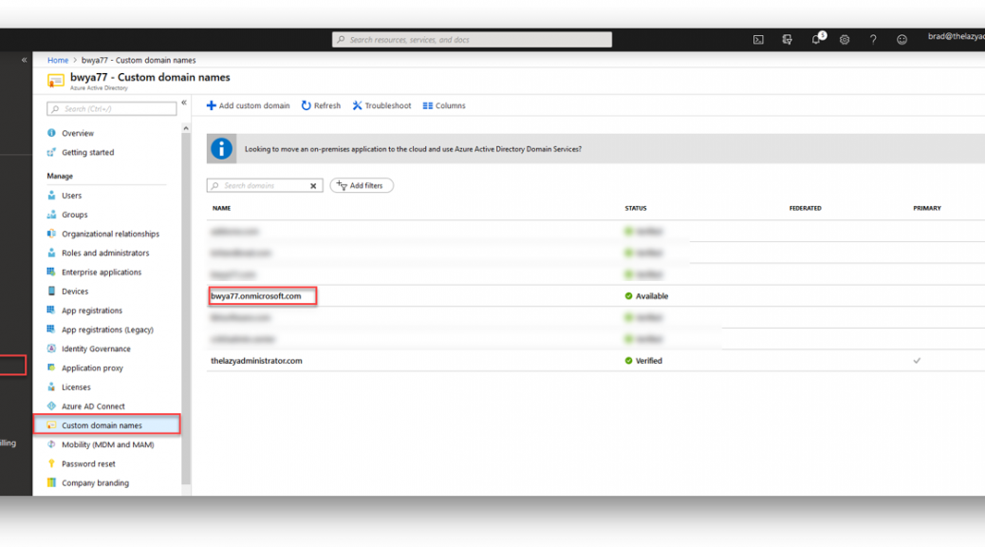Select the bwya77.onmicrosoft.com domain row
Image resolution: width=985 pixels, height=547 pixels.
596,296
